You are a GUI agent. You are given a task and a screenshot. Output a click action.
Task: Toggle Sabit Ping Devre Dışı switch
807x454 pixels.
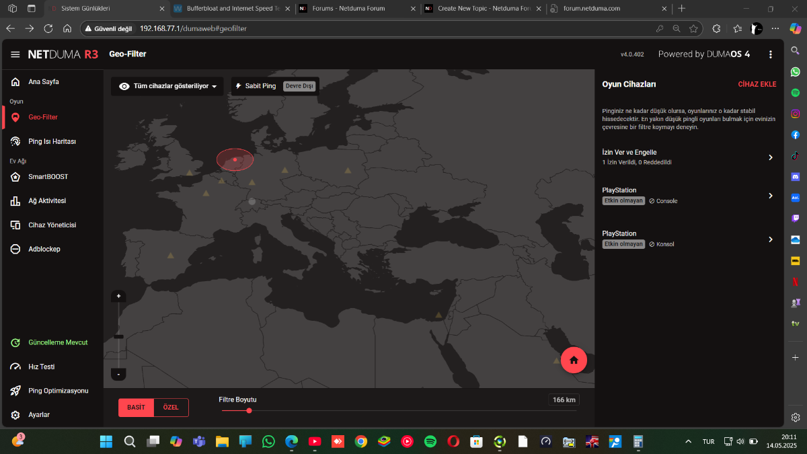[x=299, y=86]
